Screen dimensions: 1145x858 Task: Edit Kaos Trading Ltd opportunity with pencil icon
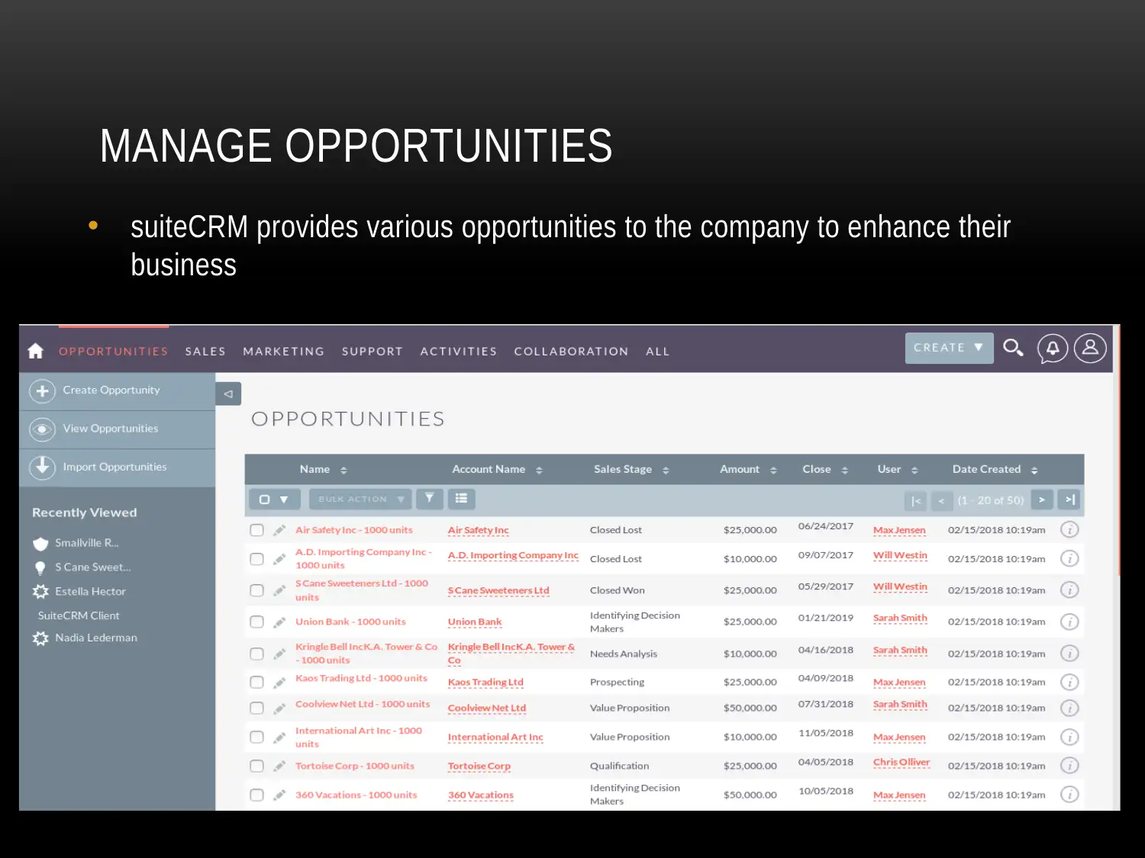click(x=279, y=682)
